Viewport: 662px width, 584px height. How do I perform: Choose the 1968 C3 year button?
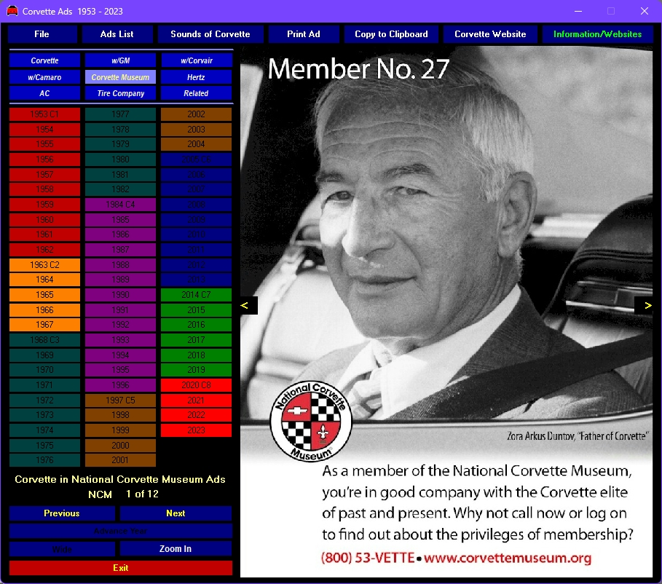(44, 340)
